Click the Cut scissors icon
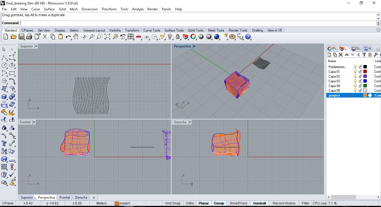The width and height of the screenshot is (381, 207). point(45,37)
